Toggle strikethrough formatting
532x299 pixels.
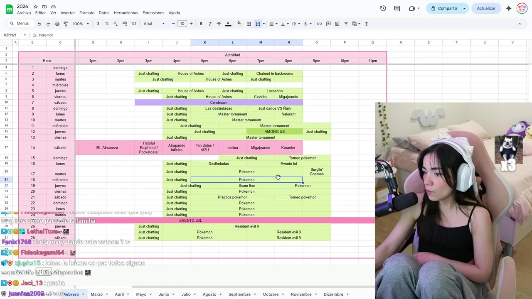tap(219, 24)
